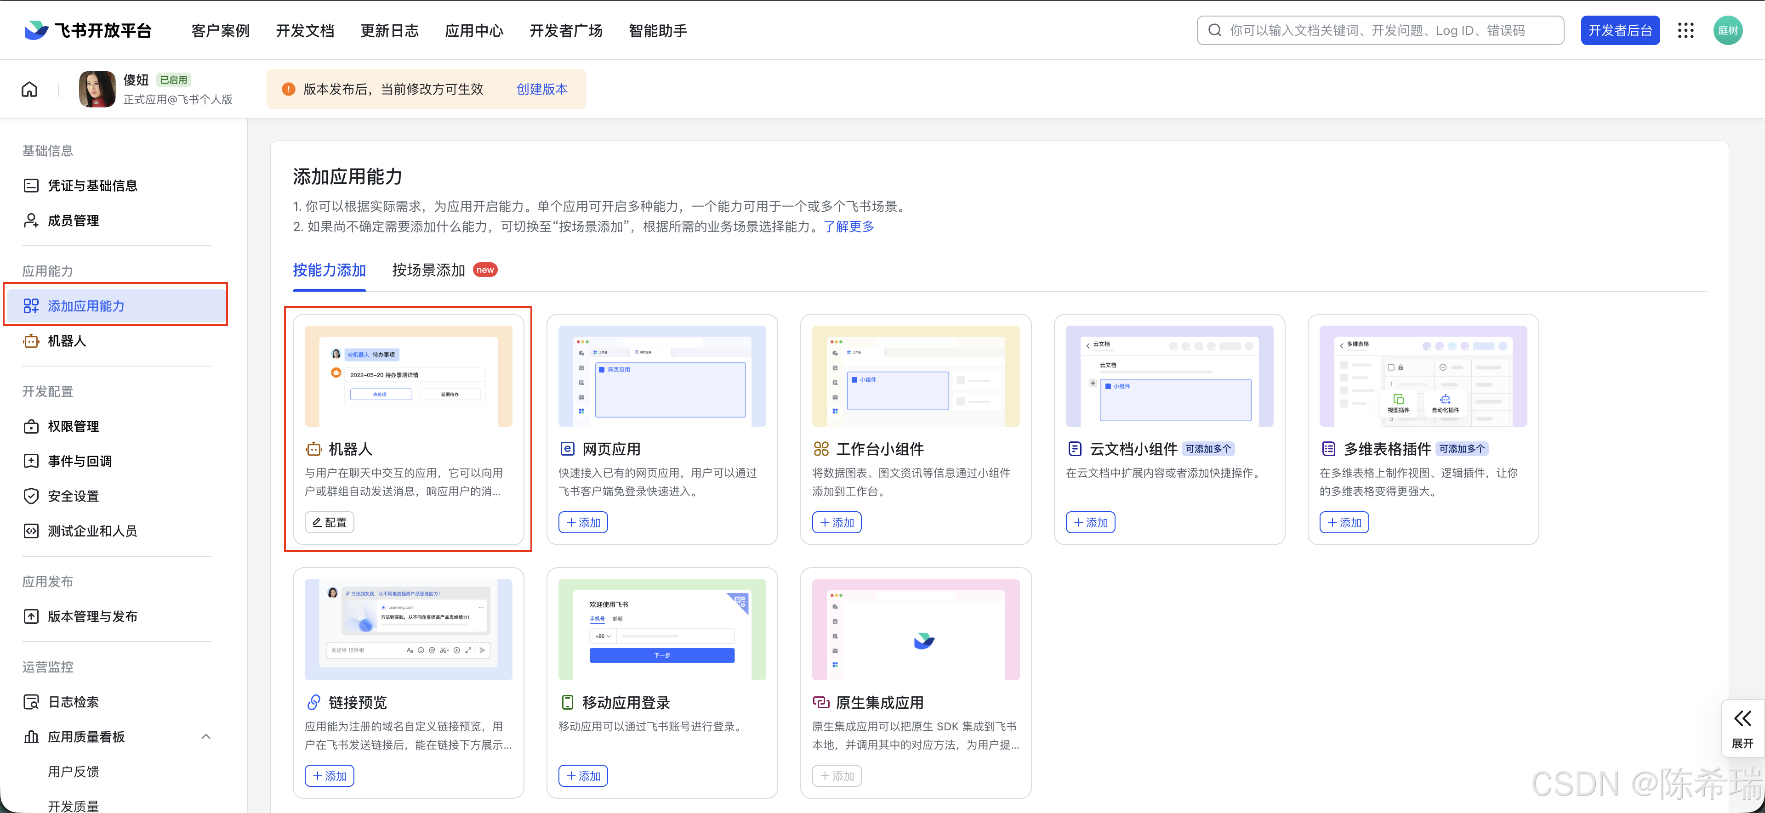Image resolution: width=1765 pixels, height=813 pixels.
Task: Open 日志检索 log search
Action: pos(72,701)
